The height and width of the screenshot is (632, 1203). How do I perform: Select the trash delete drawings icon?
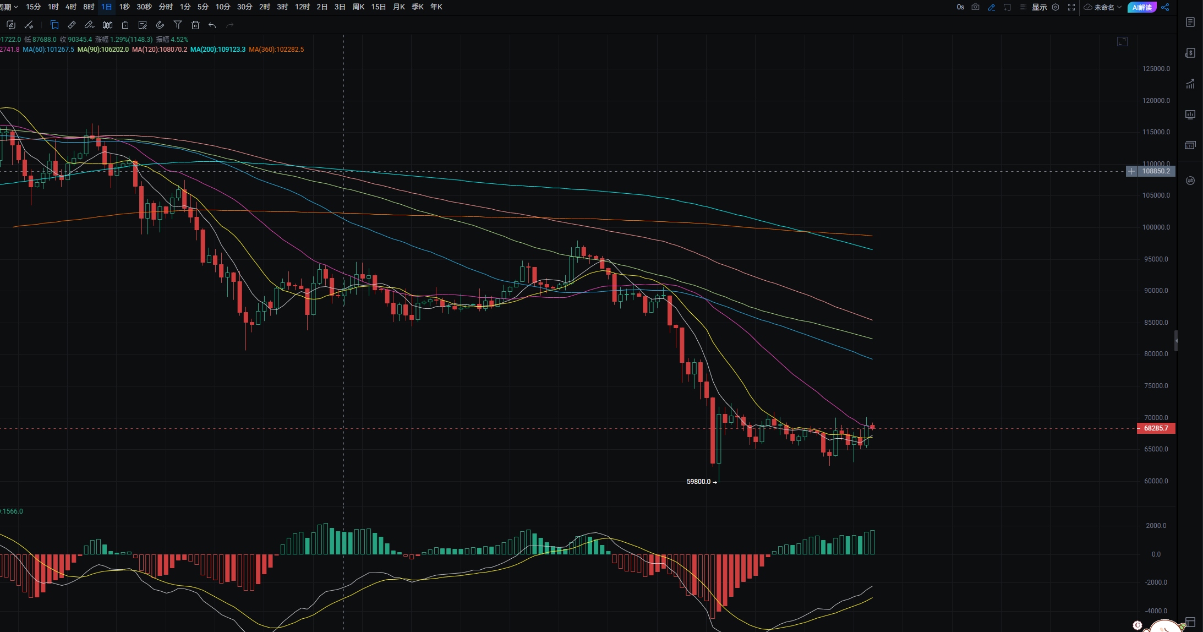coord(195,25)
